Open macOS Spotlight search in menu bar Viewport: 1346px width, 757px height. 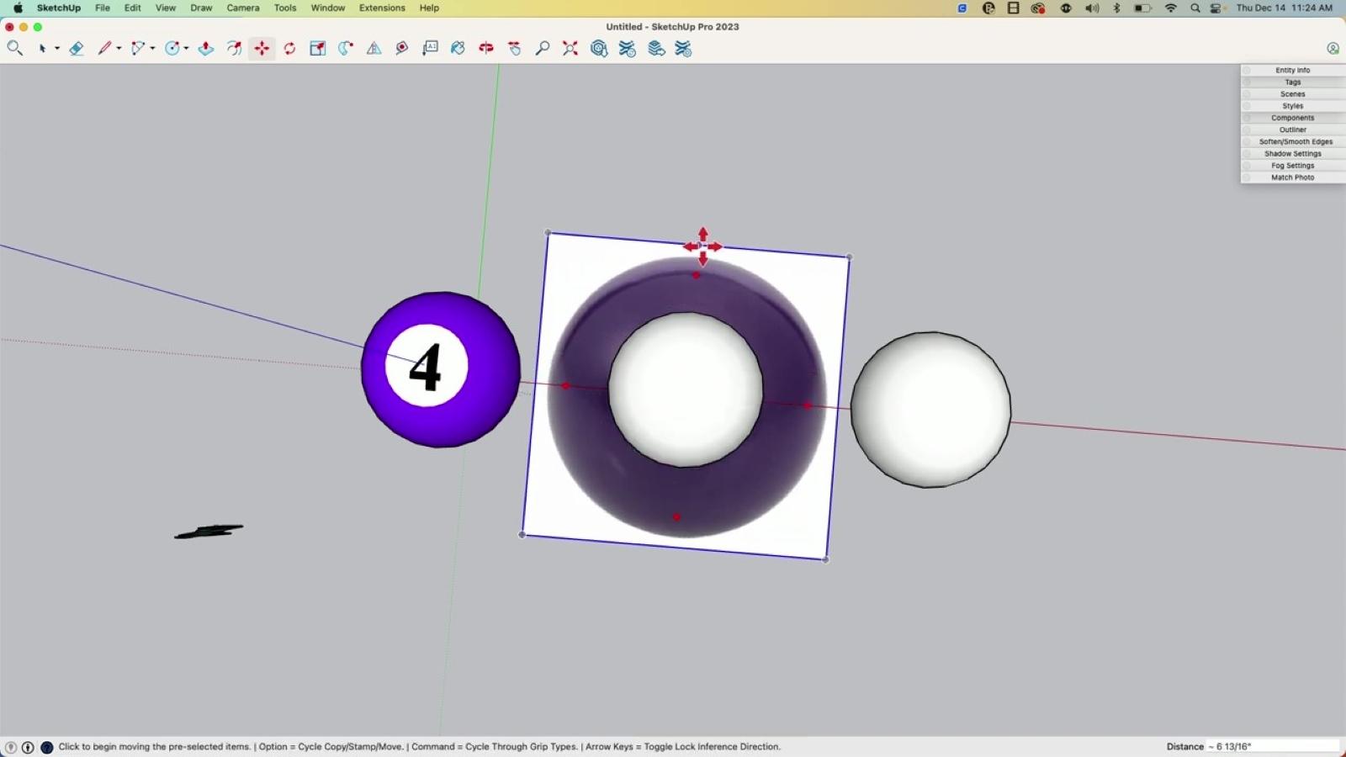click(1195, 8)
